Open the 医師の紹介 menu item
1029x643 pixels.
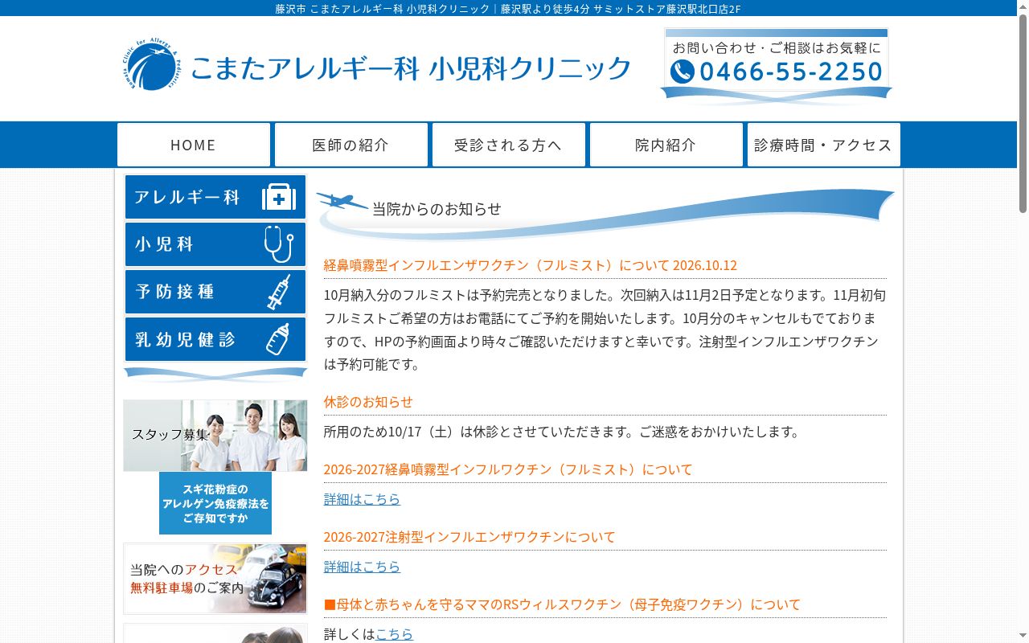coord(351,145)
